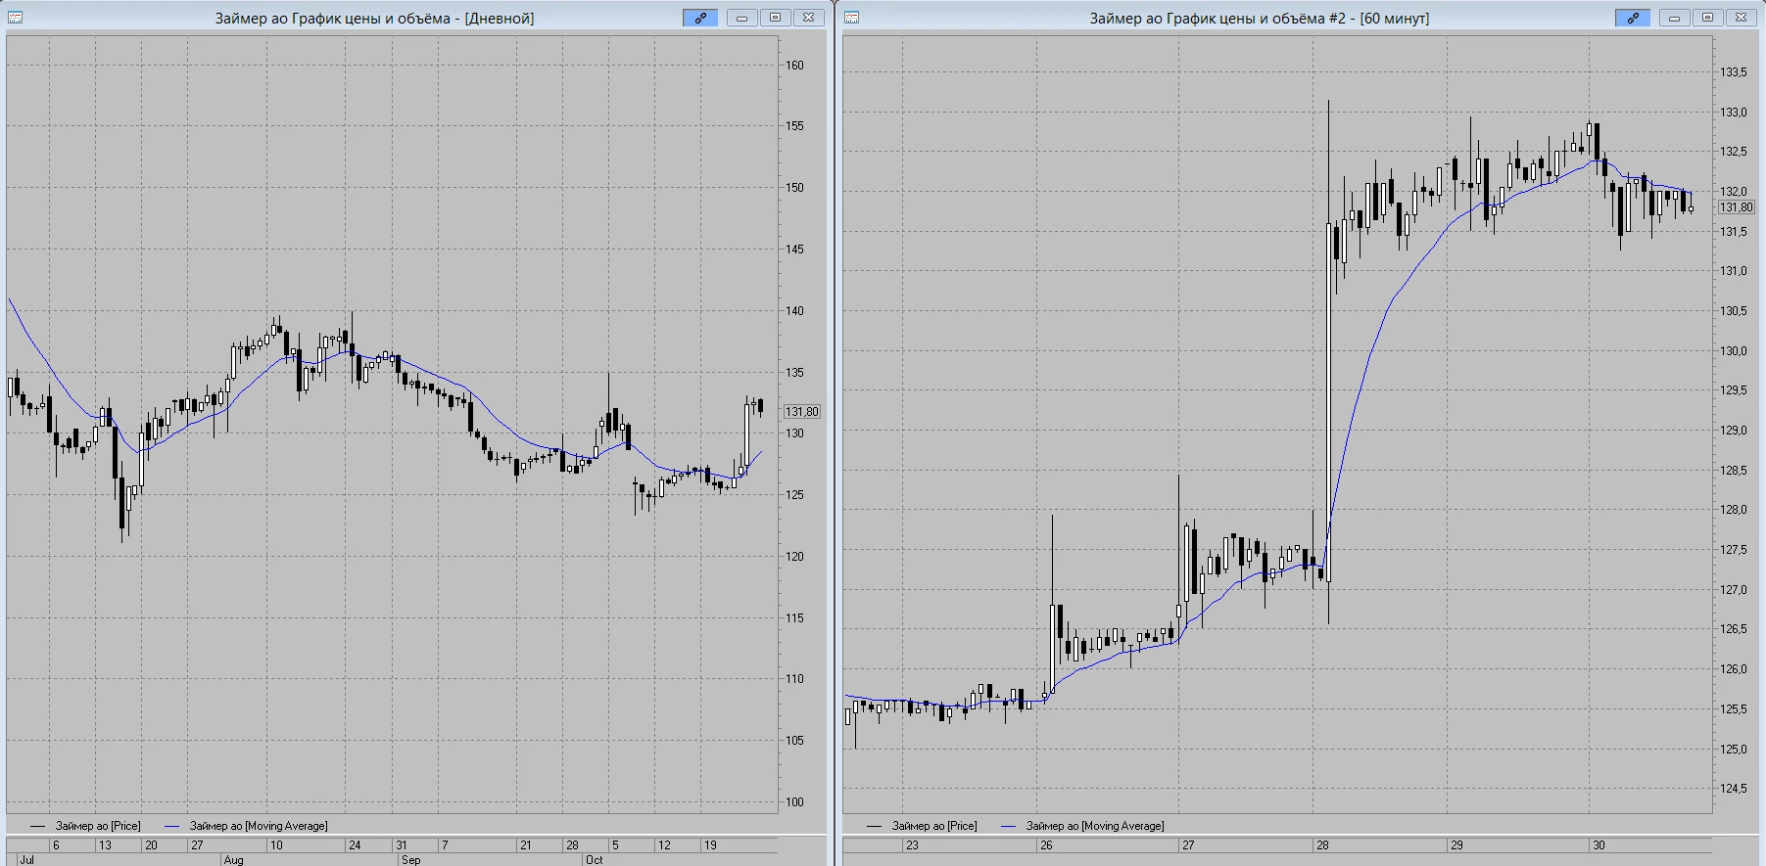Open the daily chart window's system menu icon
1766x866 pixels.
coord(15,18)
